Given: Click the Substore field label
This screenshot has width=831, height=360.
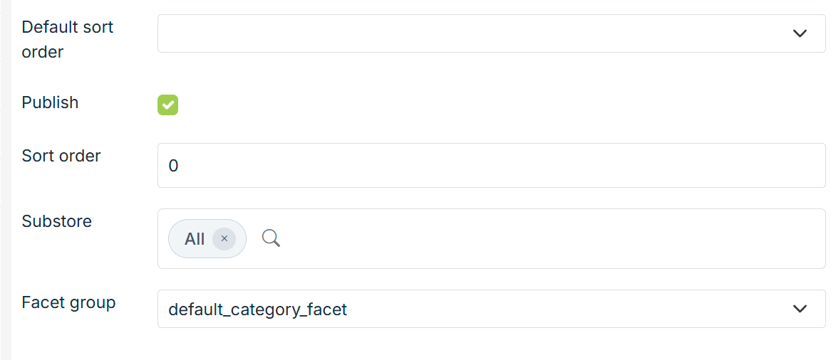Looking at the screenshot, I should pyautogui.click(x=57, y=221).
